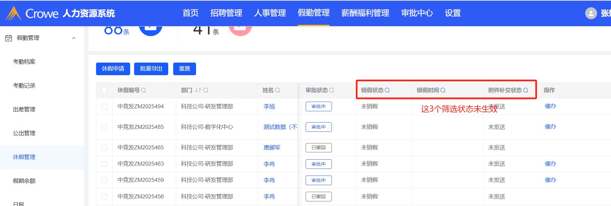611x206 pixels.
Task: Click the 批量导出 button
Action: 151,69
